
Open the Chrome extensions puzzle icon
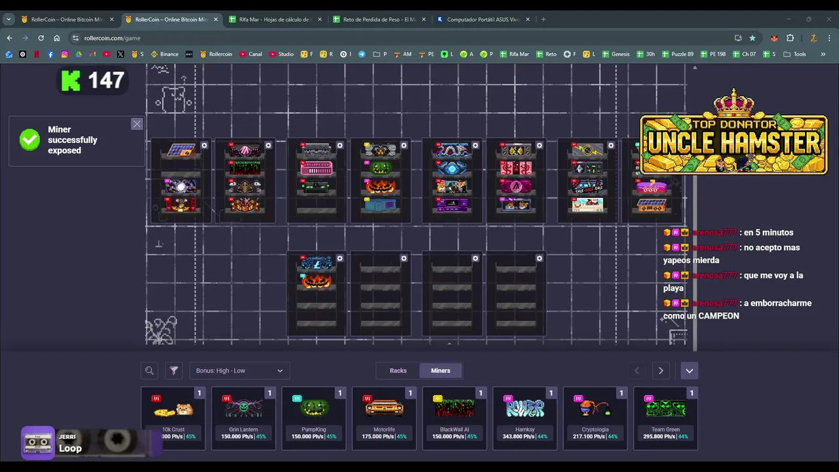pyautogui.click(x=790, y=38)
